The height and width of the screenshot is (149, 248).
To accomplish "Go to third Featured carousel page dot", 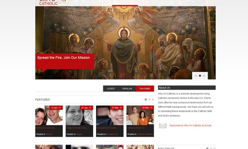I will 153,99.
